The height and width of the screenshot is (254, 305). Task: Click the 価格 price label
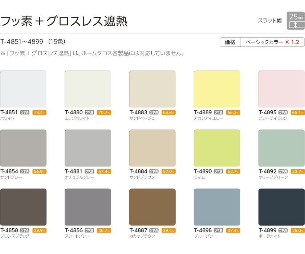click(x=230, y=42)
